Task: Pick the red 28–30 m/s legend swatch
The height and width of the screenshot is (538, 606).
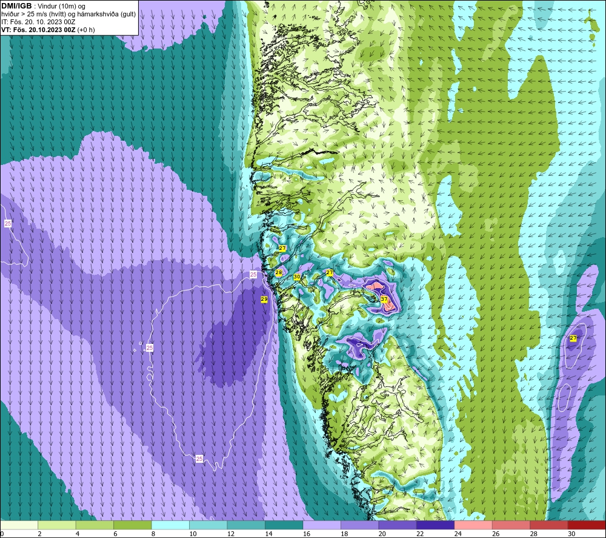Action: (549, 525)
